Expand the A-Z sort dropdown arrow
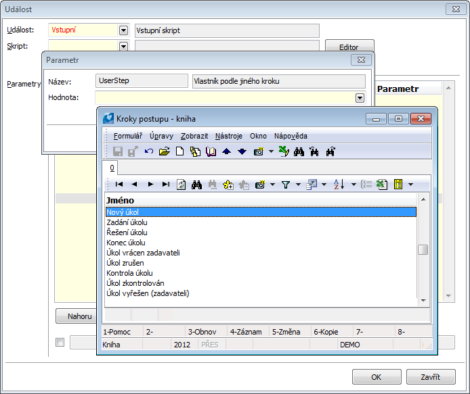Image resolution: width=470 pixels, height=394 pixels. 354,184
